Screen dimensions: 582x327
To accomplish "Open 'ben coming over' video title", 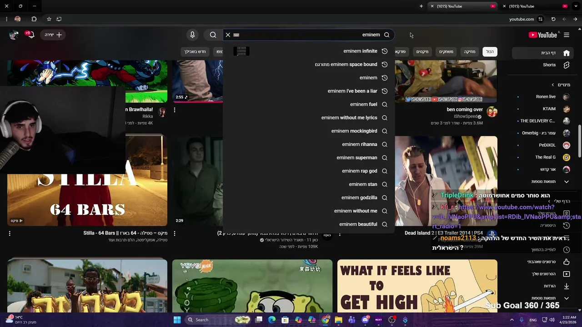I will (465, 109).
